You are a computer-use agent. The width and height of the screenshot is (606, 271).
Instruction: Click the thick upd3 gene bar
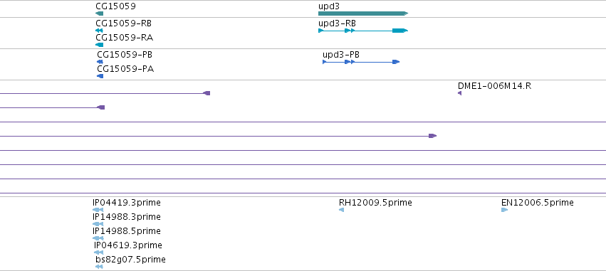[x=363, y=14]
